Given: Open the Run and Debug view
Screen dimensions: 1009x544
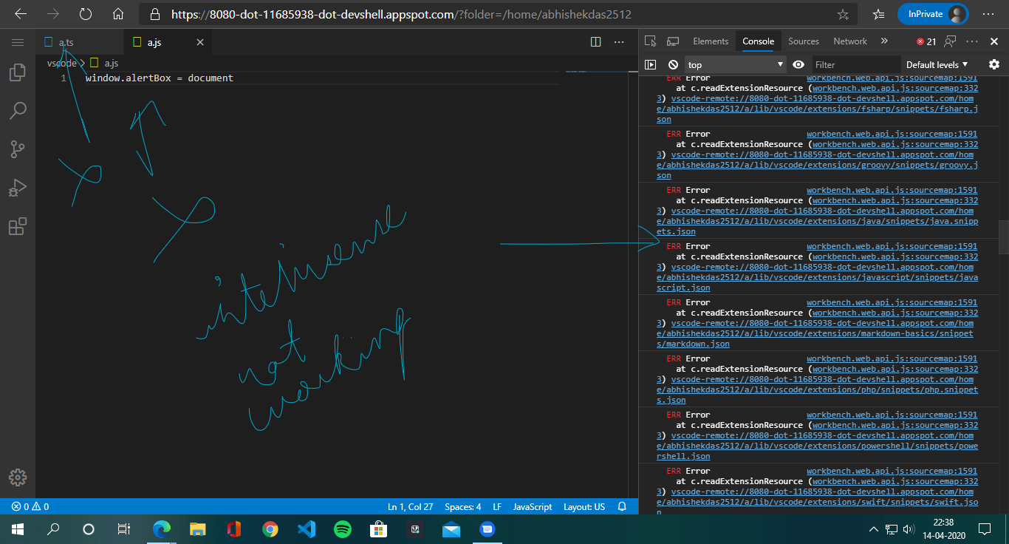Looking at the screenshot, I should pos(18,188).
